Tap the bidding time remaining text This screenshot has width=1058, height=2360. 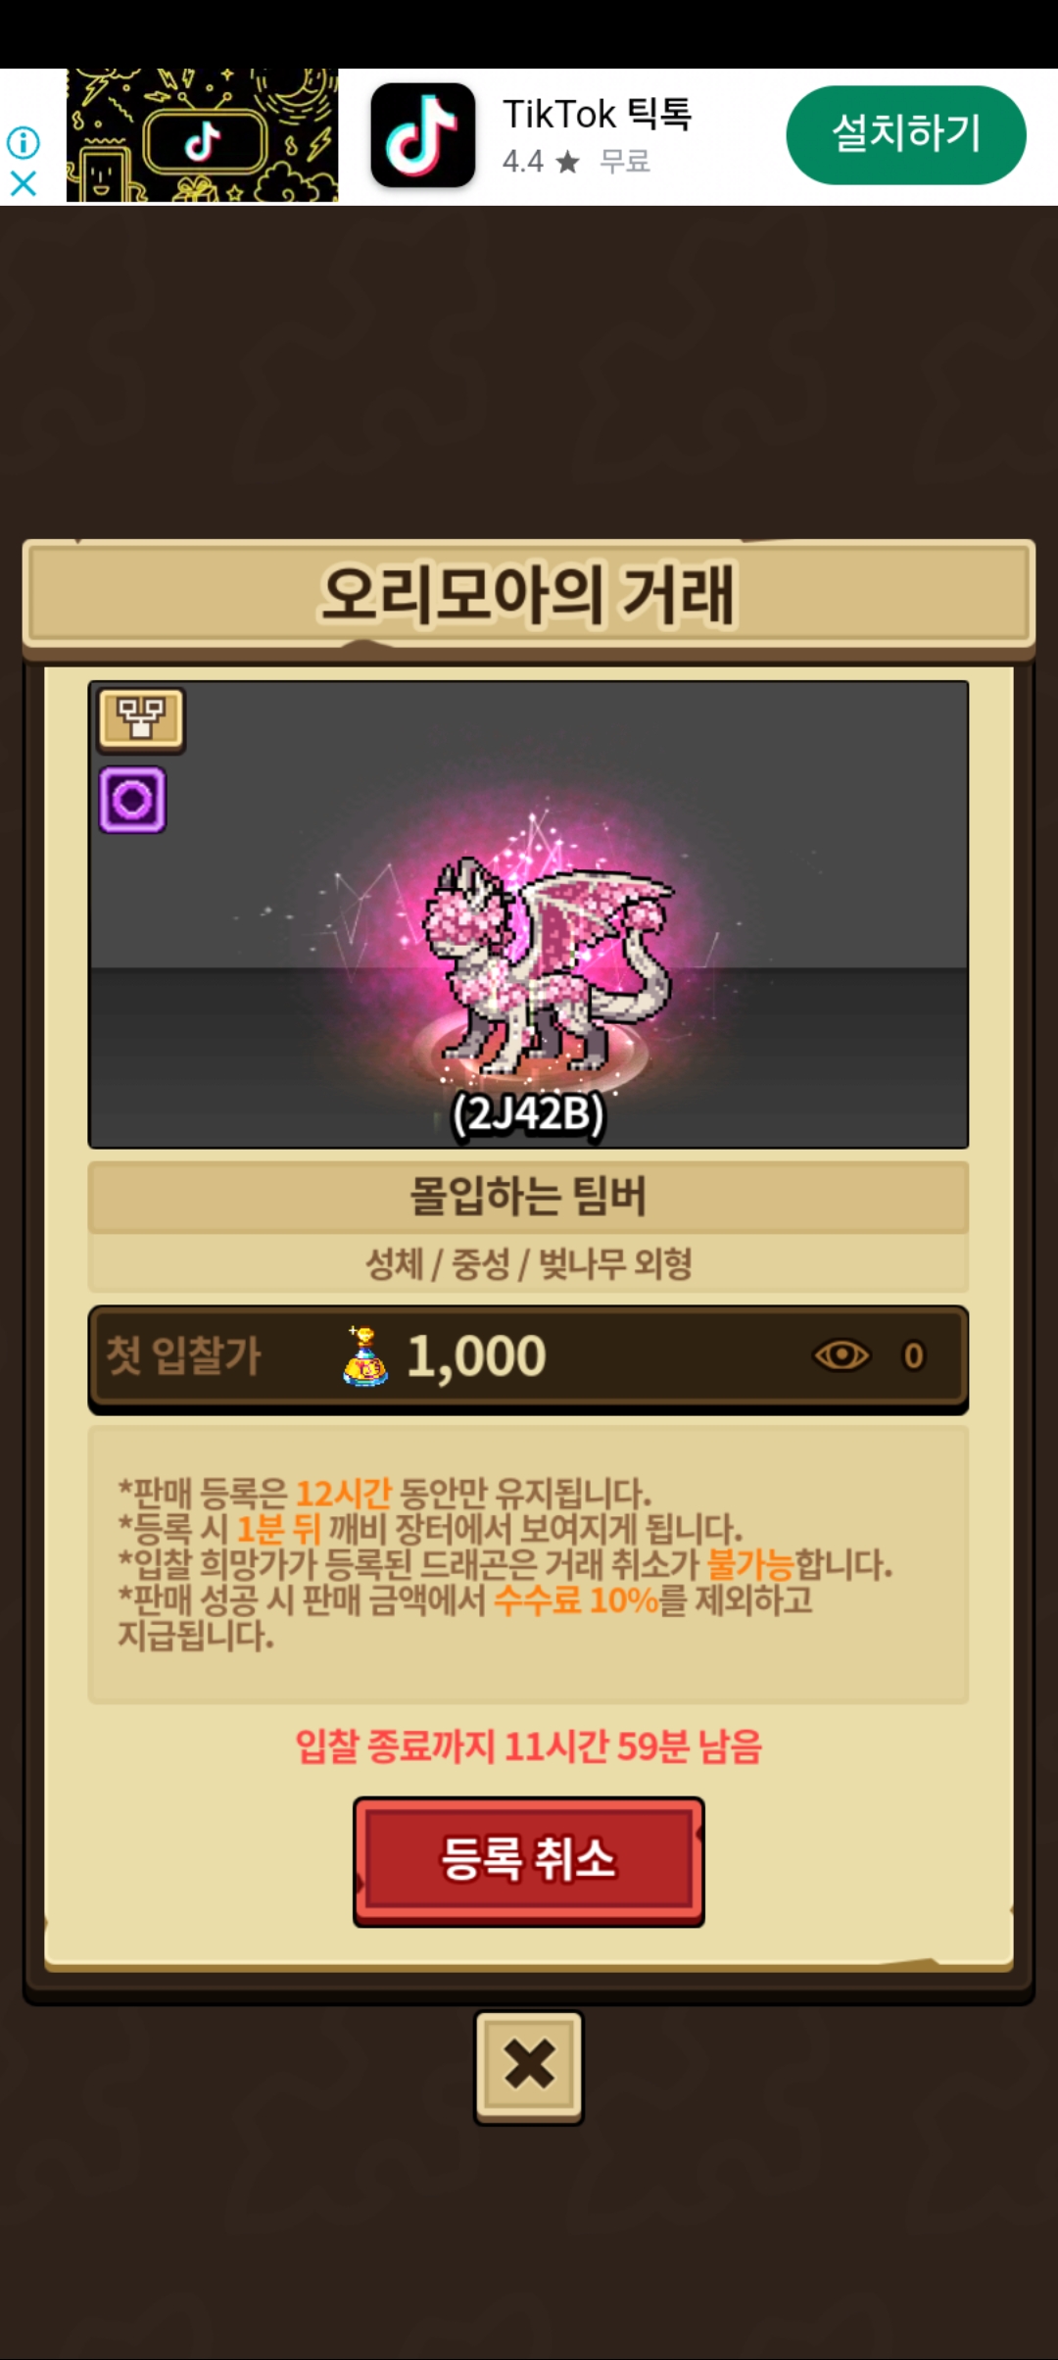coord(529,1746)
